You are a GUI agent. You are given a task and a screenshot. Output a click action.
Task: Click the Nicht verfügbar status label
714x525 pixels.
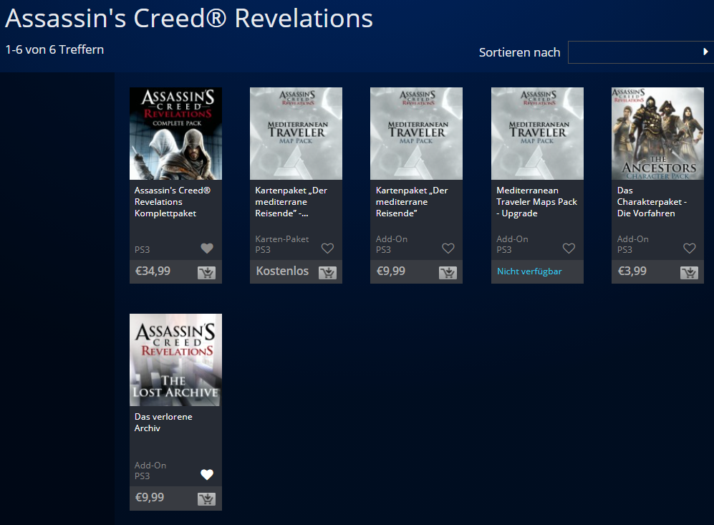529,271
